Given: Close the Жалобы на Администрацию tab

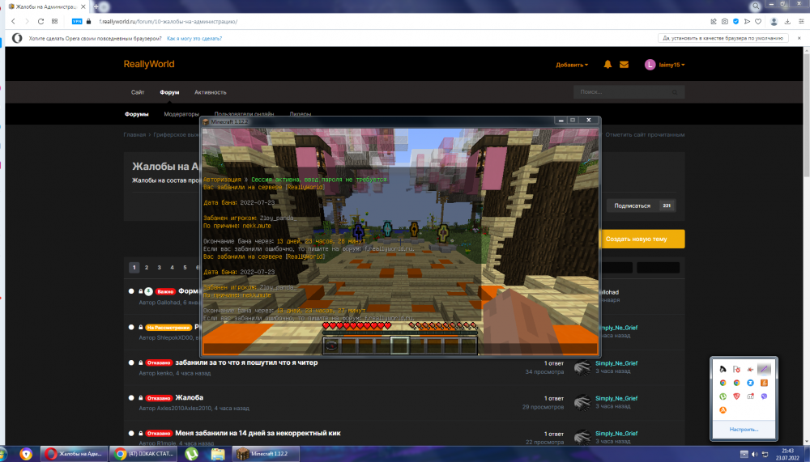Looking at the screenshot, I should pyautogui.click(x=83, y=6).
